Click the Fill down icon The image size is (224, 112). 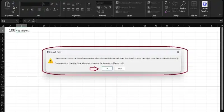pos(166,7)
